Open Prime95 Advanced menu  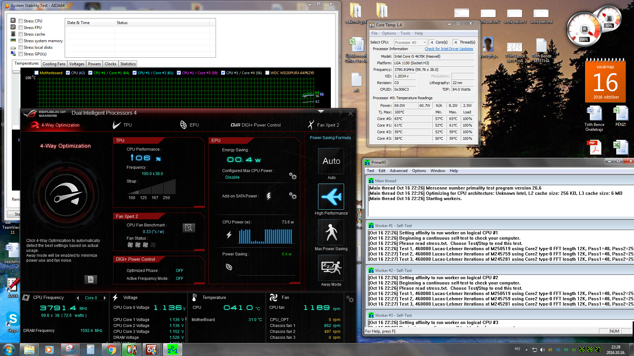(399, 171)
